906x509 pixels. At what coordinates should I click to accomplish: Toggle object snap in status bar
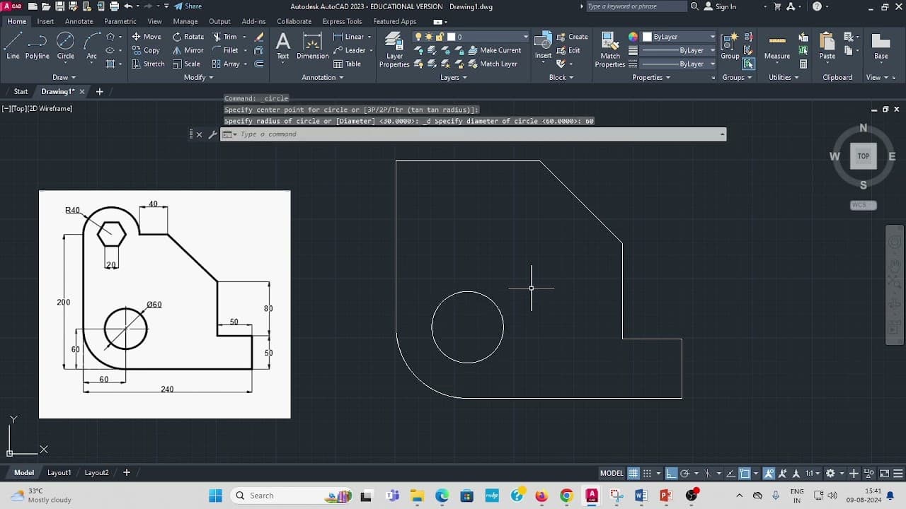(x=744, y=473)
